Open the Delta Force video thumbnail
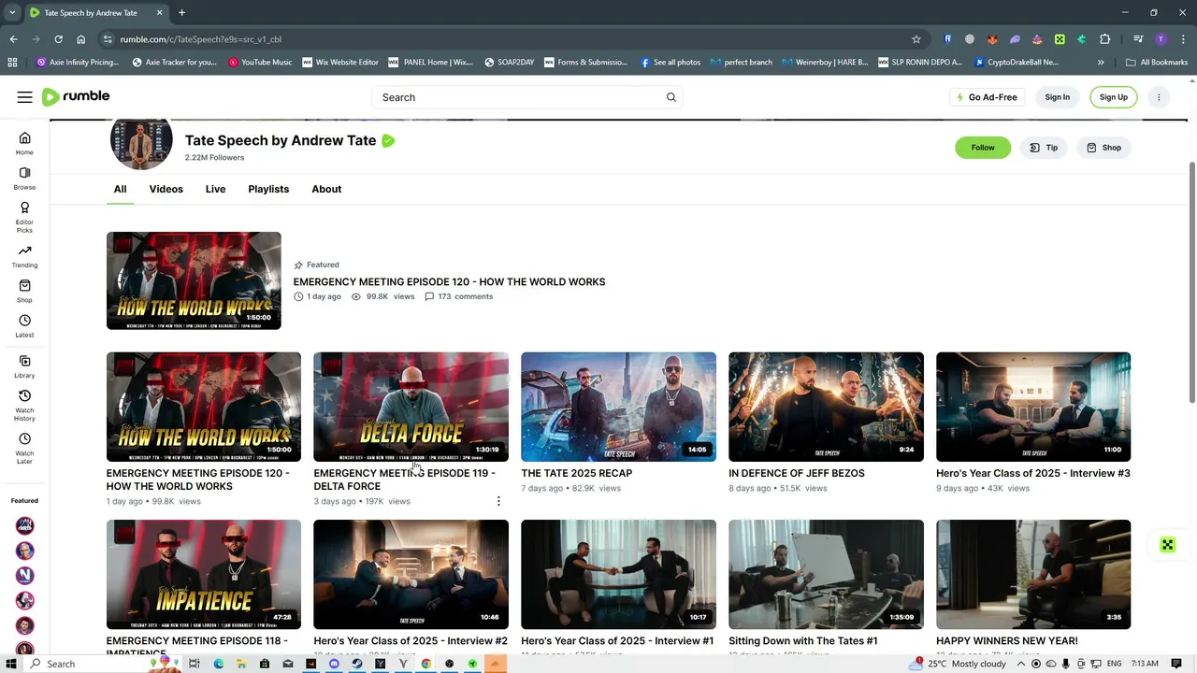1197x673 pixels. [x=411, y=407]
